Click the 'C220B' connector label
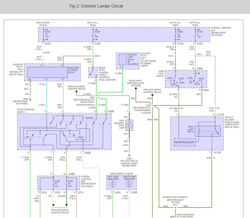 pos(134,192)
